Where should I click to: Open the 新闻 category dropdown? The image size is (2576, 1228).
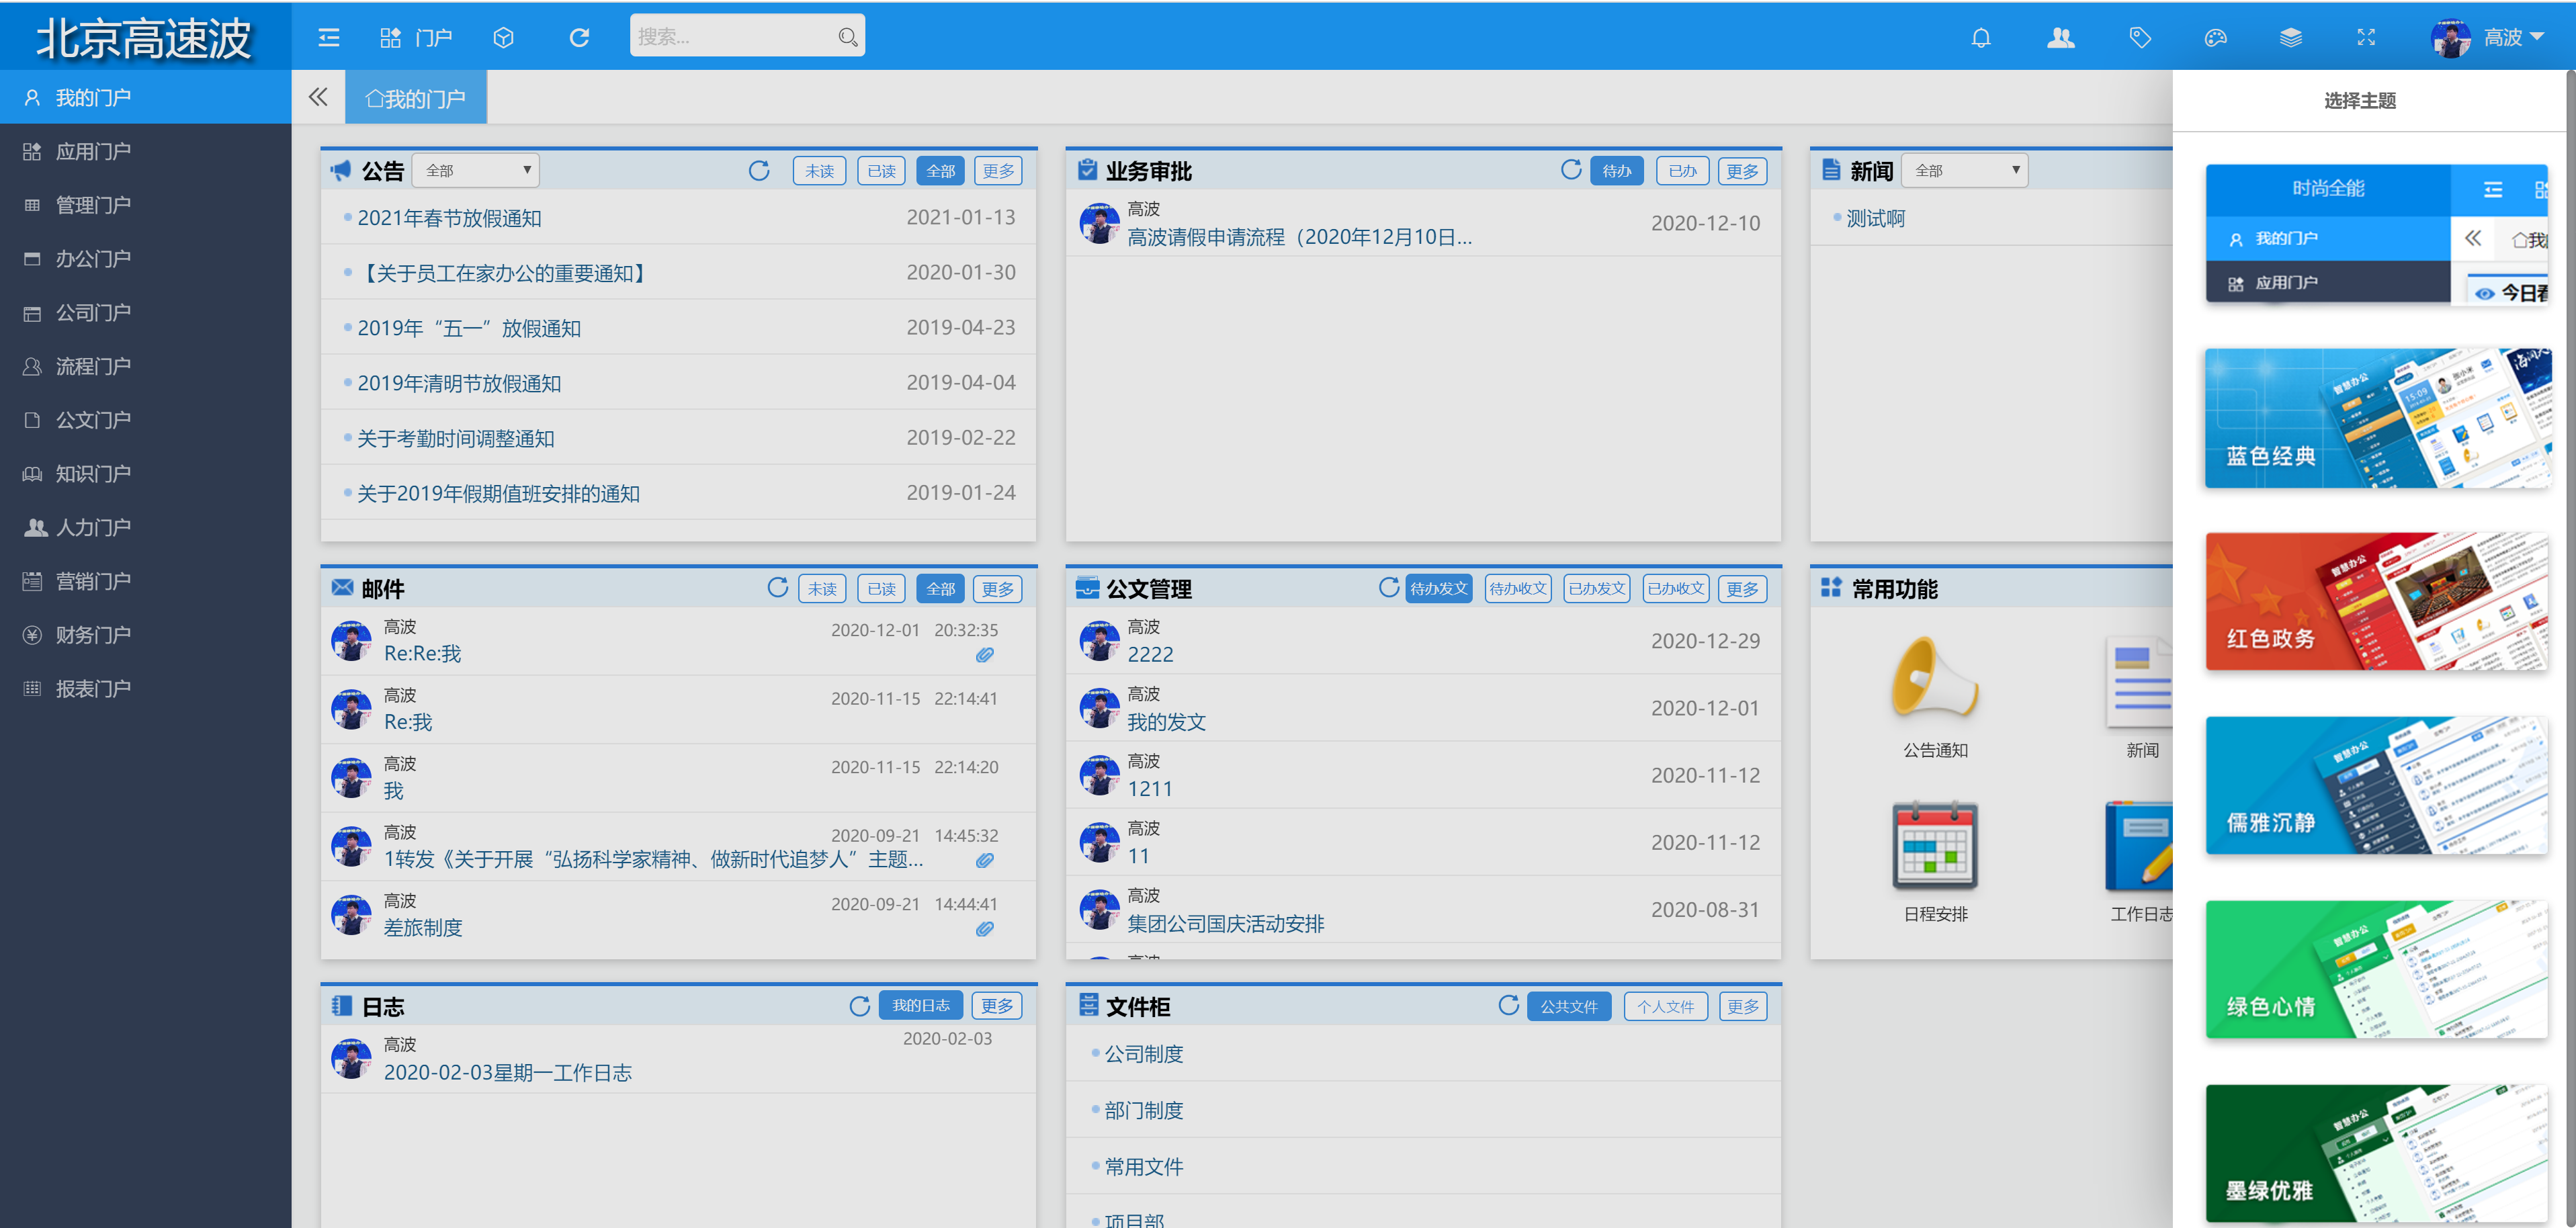(1964, 171)
